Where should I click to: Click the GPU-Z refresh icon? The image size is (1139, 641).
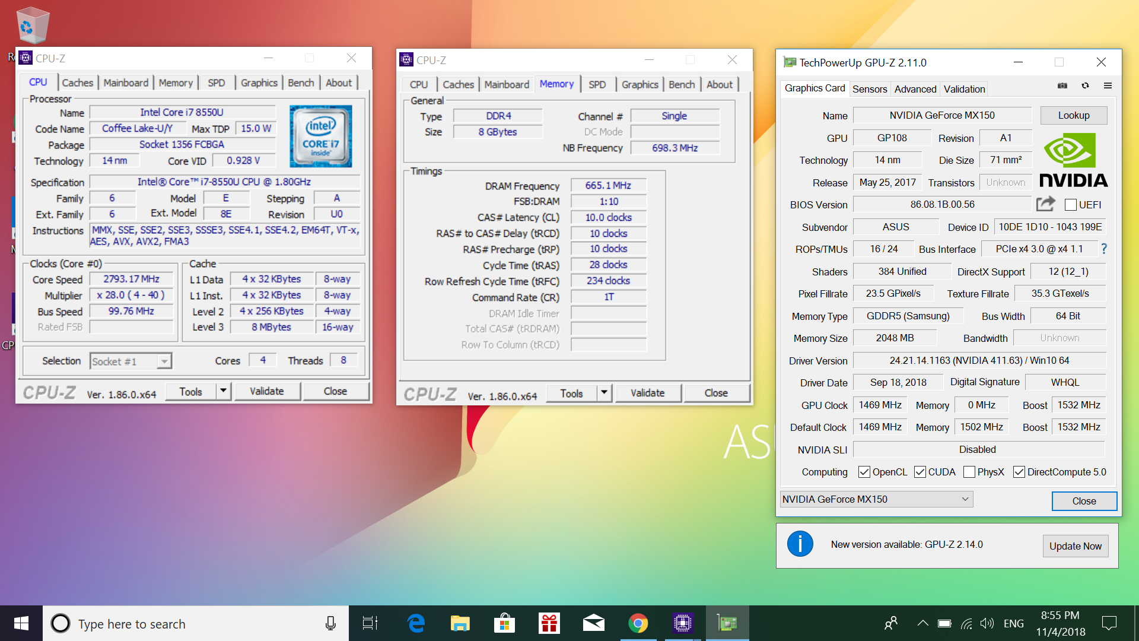coord(1085,86)
